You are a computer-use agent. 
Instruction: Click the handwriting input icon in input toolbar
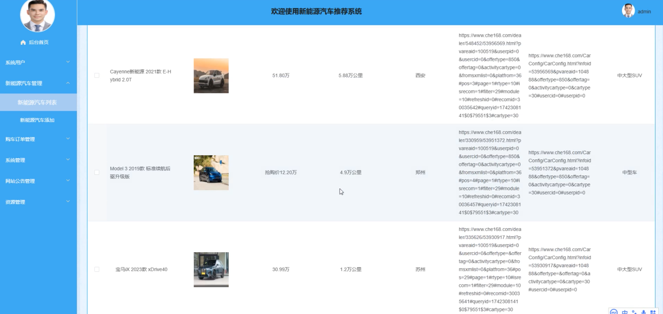point(634,312)
